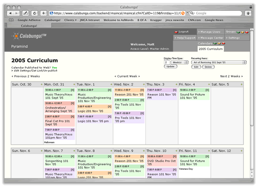Image resolution: width=258 pixels, height=187 pixels.
Task: Open the bookmarks book icon
Action: point(11,20)
